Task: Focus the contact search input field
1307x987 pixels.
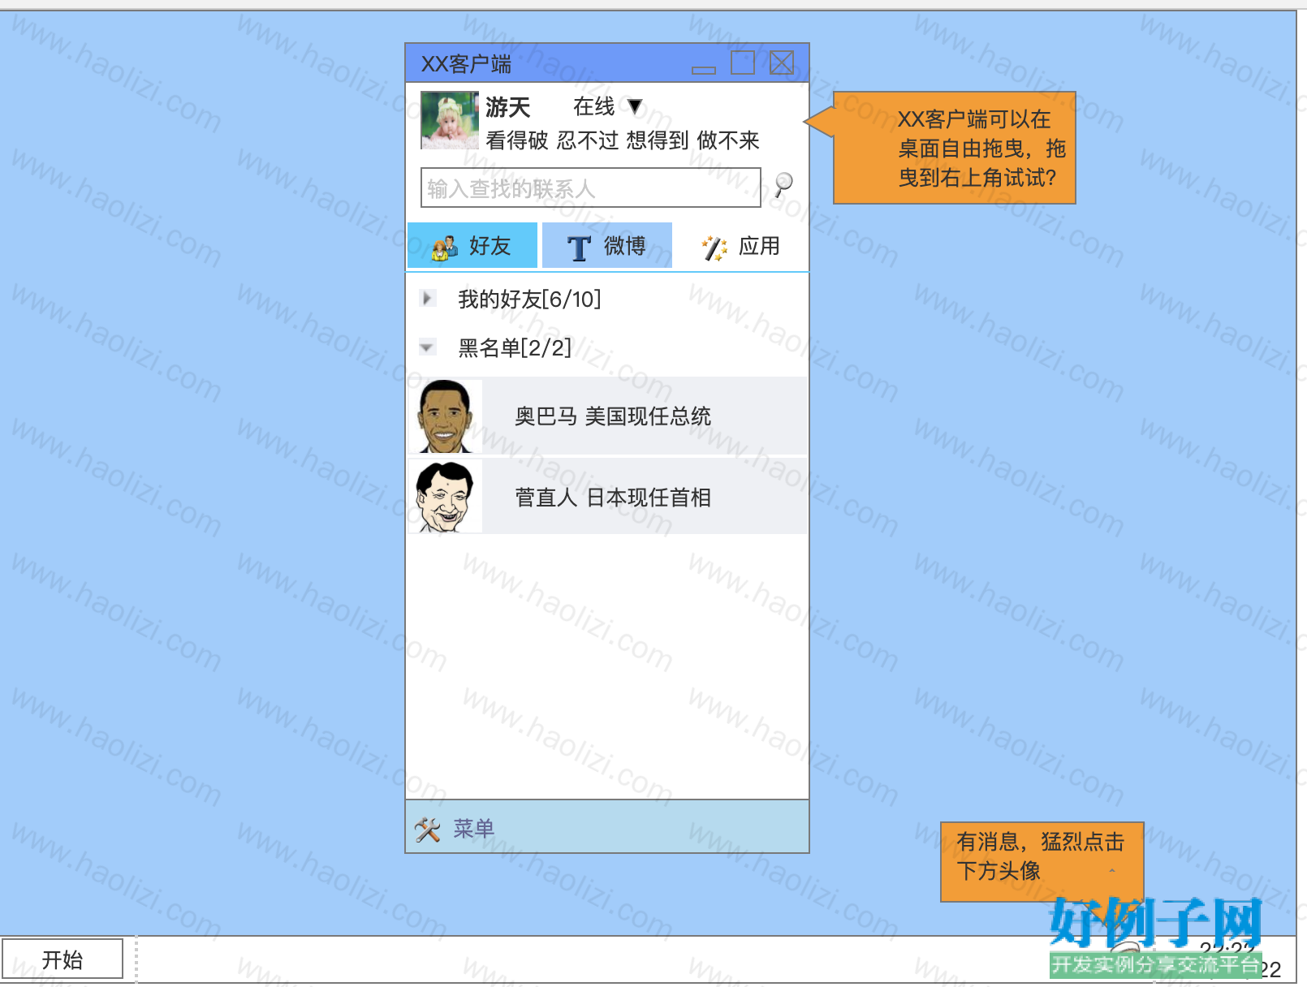Action: click(591, 187)
